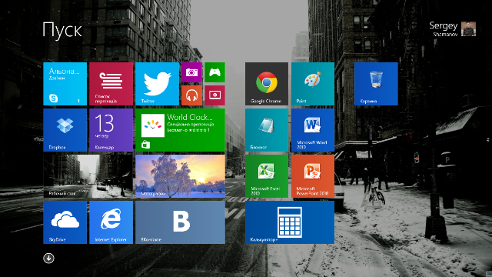Viewport: 492px width, 277px height.
Task: Open the red Reading List tile
Action: [111, 84]
